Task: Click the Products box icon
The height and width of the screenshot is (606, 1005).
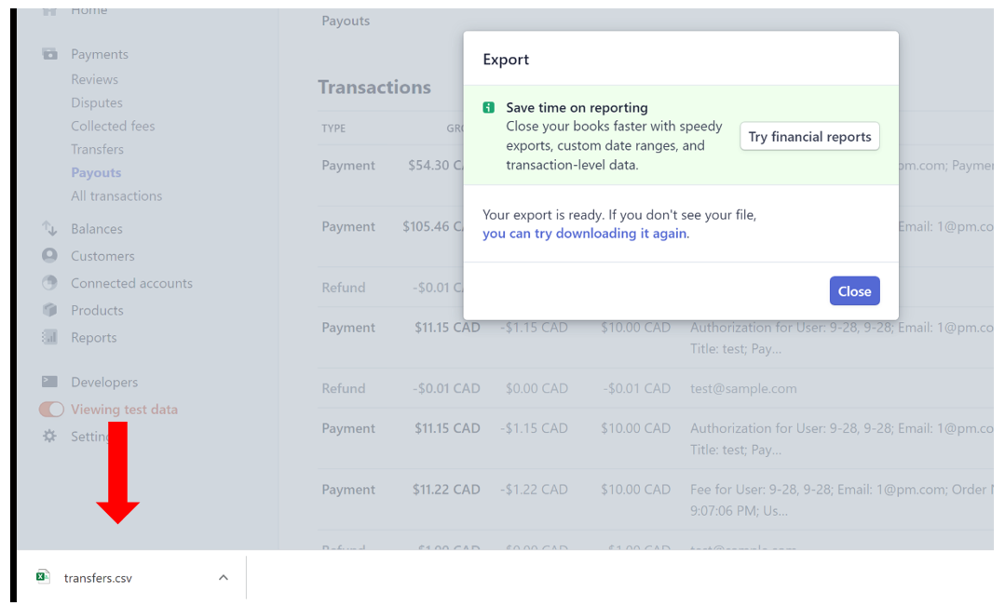Action: pyautogui.click(x=50, y=310)
